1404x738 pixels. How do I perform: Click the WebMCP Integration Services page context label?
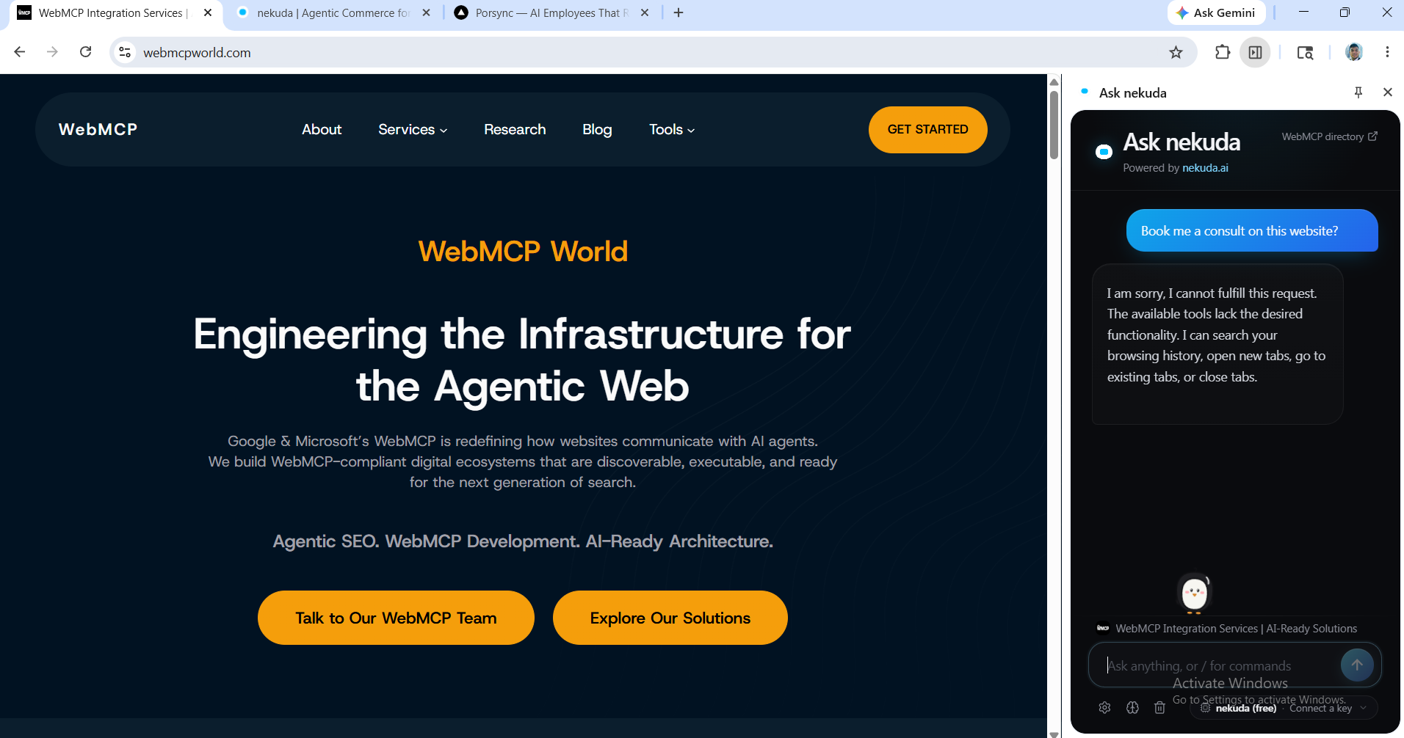click(x=1227, y=629)
